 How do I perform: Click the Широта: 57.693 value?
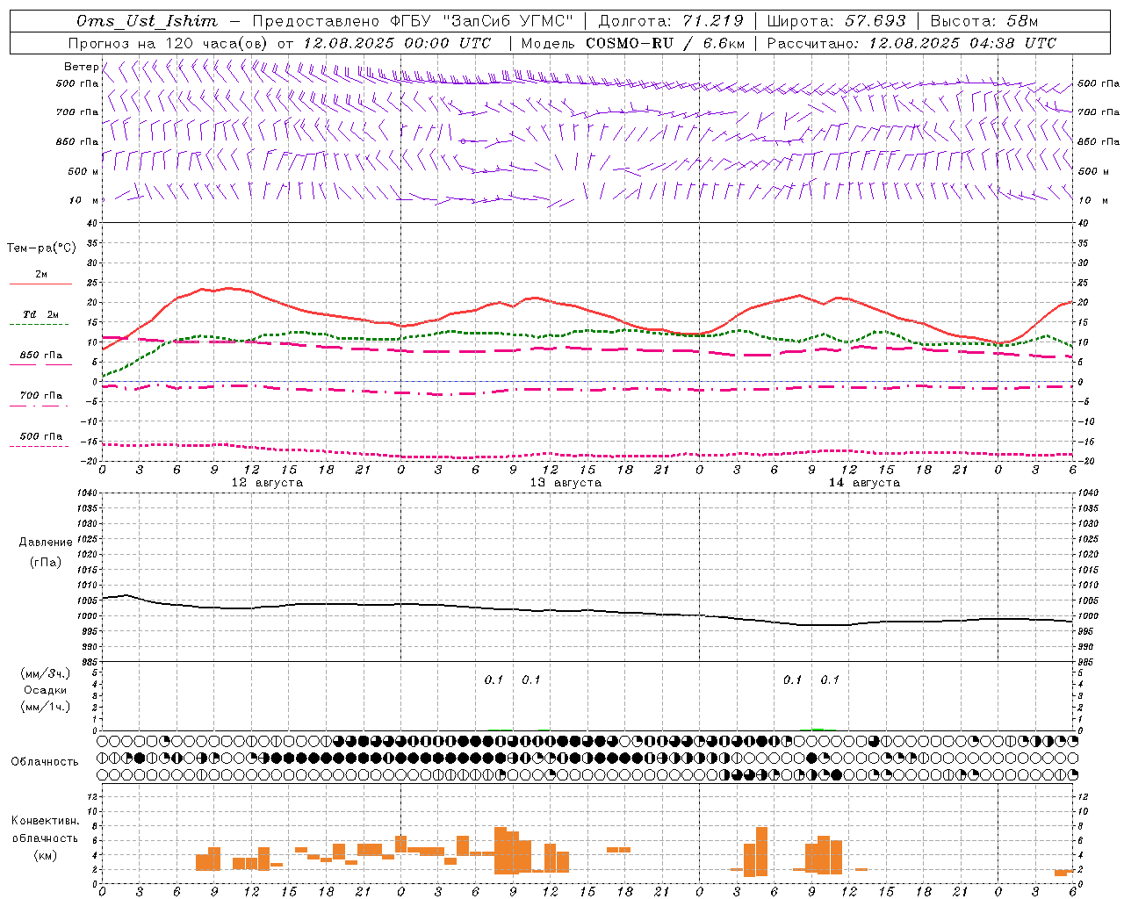click(836, 21)
